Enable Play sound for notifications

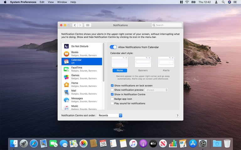coord(112,103)
